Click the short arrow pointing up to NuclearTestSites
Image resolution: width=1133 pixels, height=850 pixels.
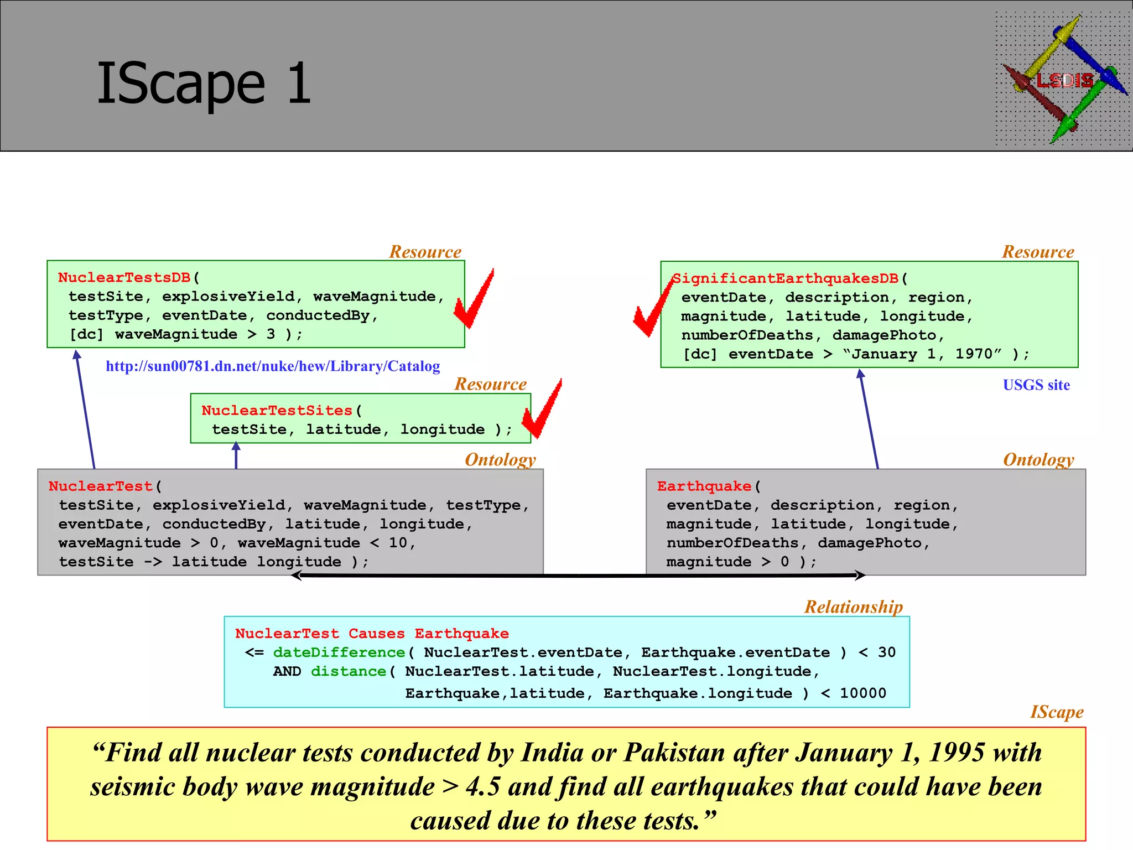236,455
